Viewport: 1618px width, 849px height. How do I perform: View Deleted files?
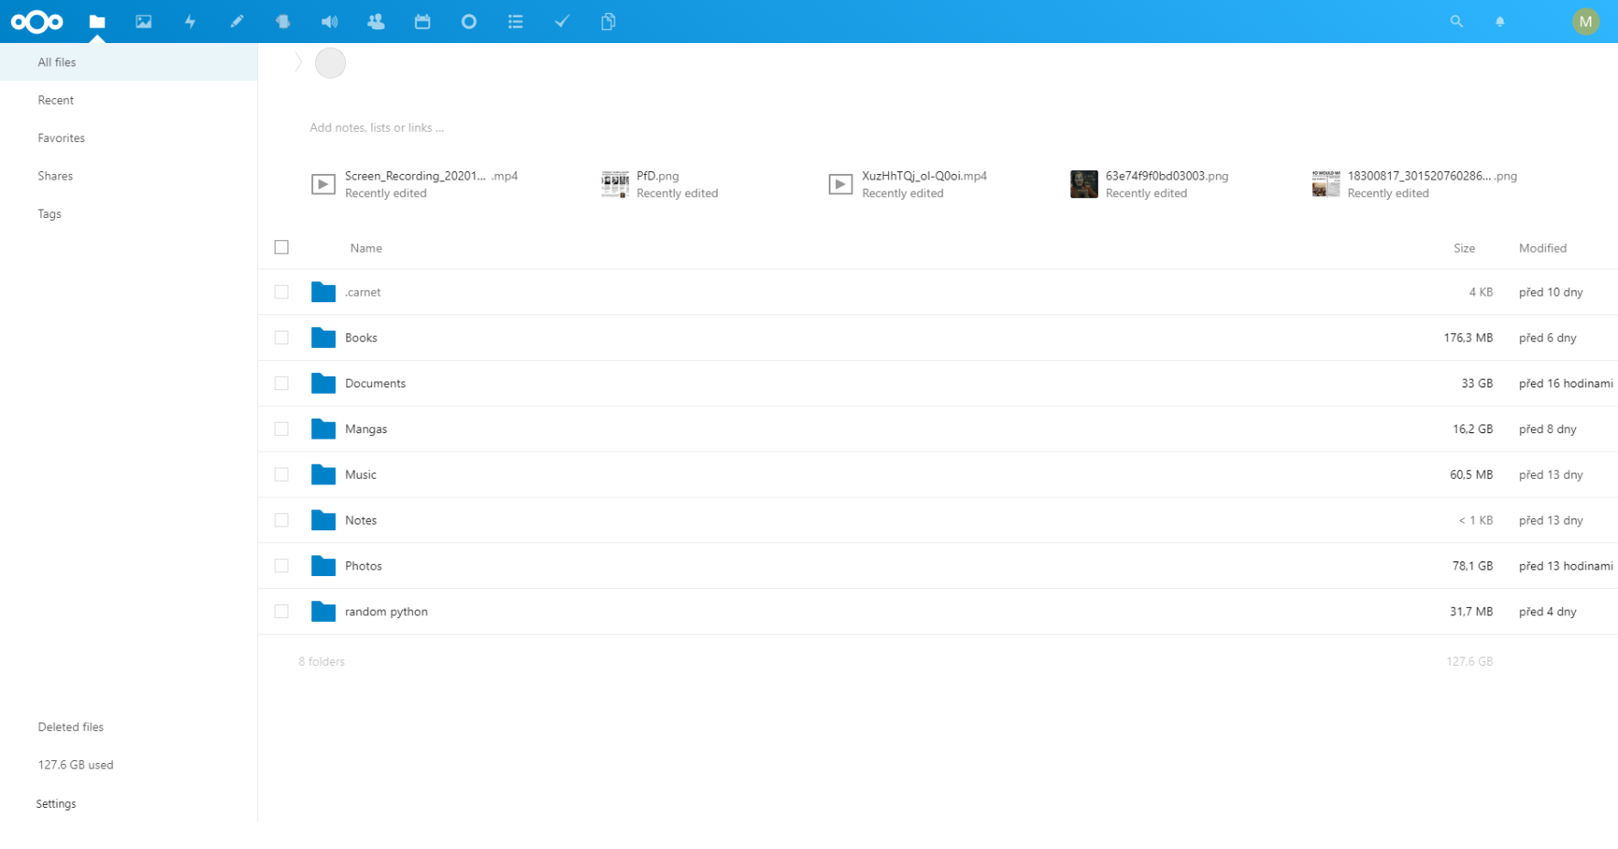pyautogui.click(x=71, y=727)
